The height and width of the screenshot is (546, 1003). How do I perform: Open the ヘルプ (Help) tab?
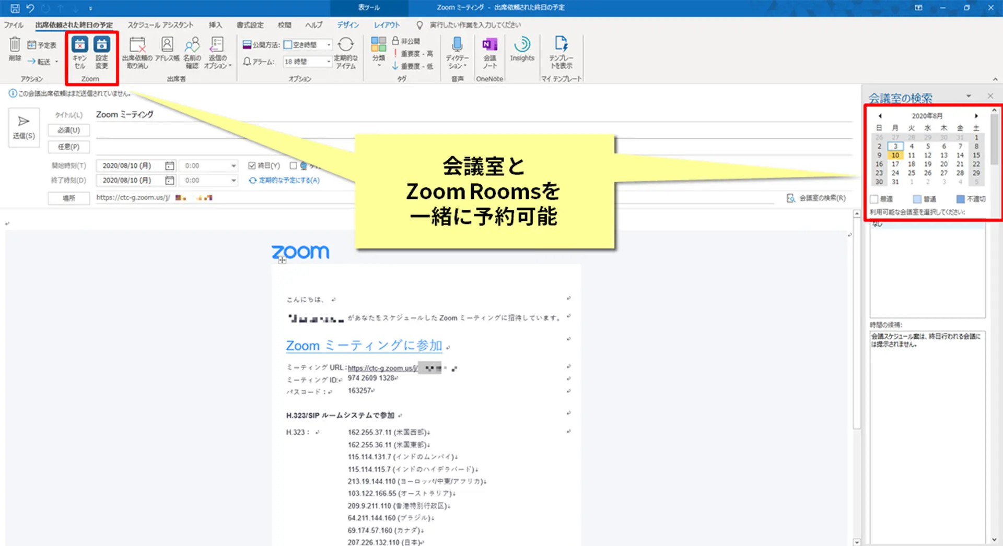[314, 25]
